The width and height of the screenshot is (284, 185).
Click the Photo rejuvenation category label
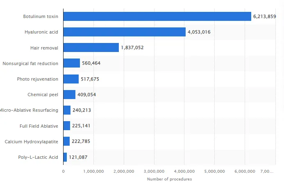(37, 79)
